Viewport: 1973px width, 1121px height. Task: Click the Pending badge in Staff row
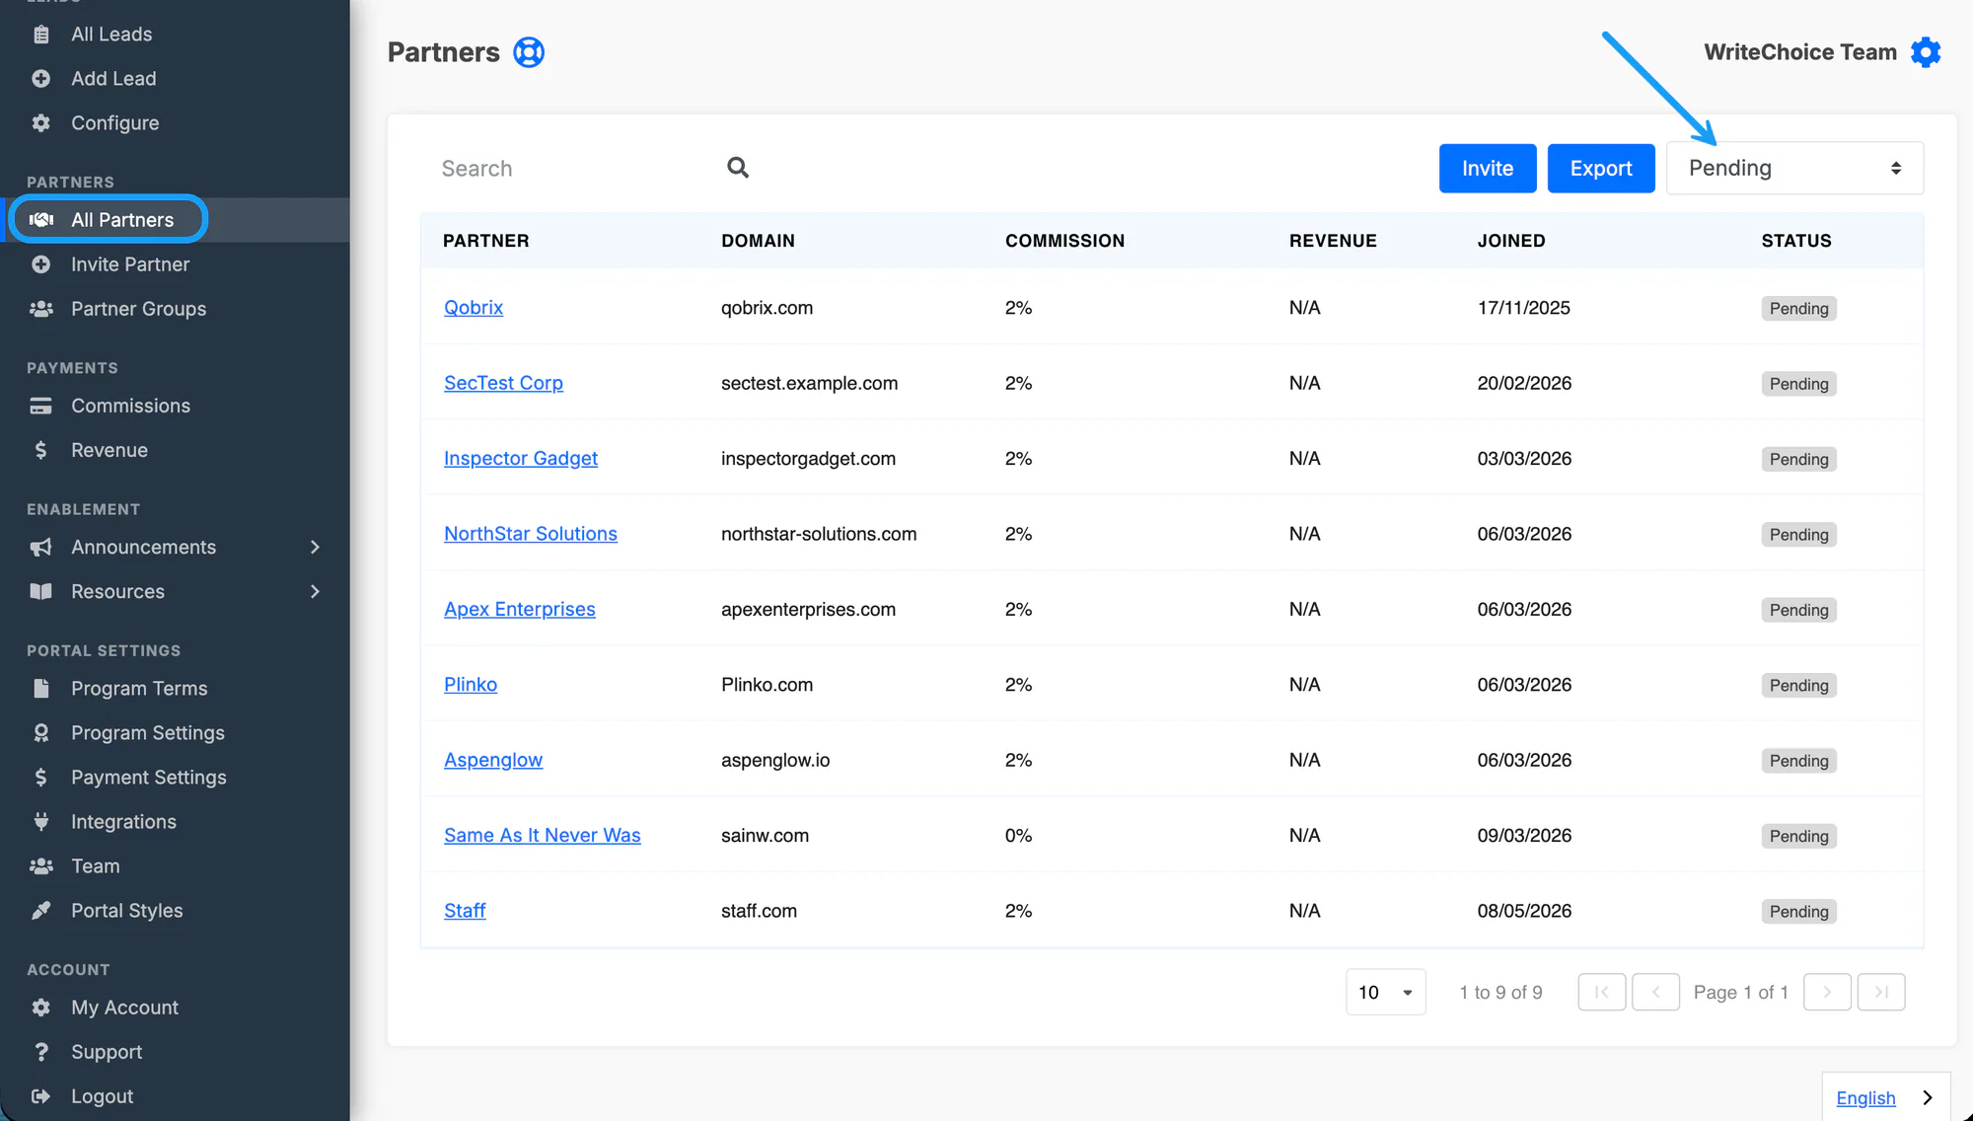(x=1798, y=911)
